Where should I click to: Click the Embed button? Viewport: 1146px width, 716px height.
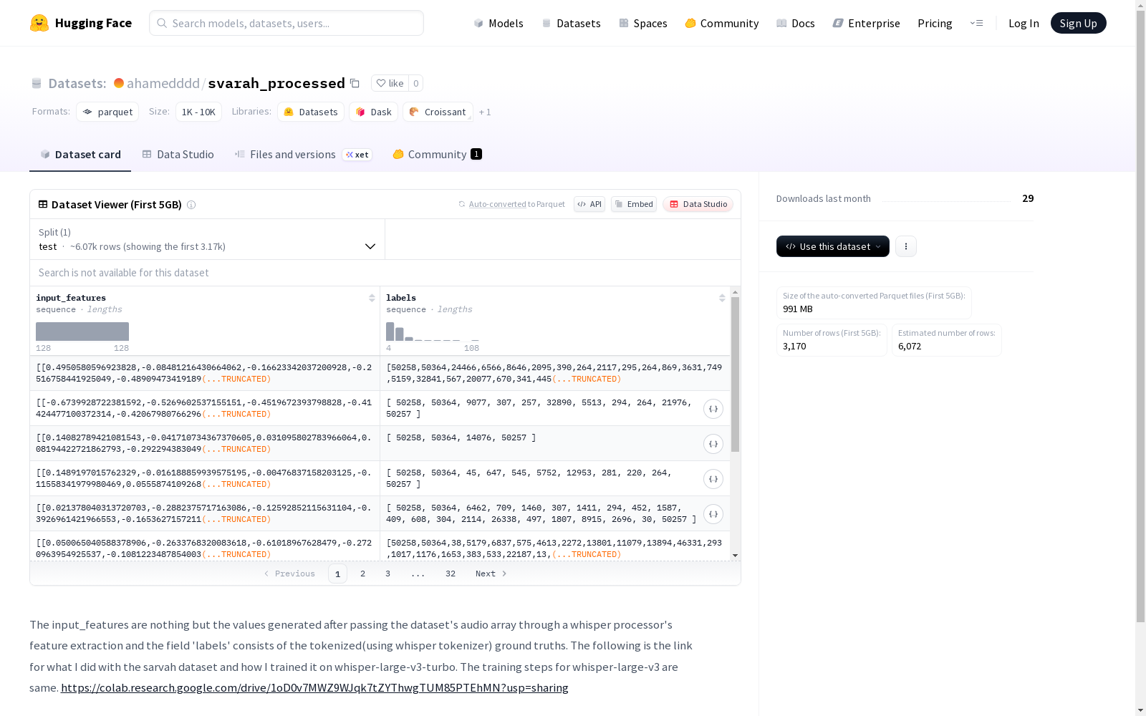(634, 204)
